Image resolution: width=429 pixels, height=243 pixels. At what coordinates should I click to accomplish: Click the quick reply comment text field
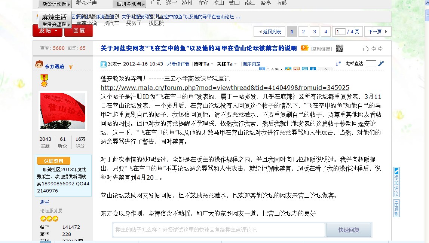[219, 230]
